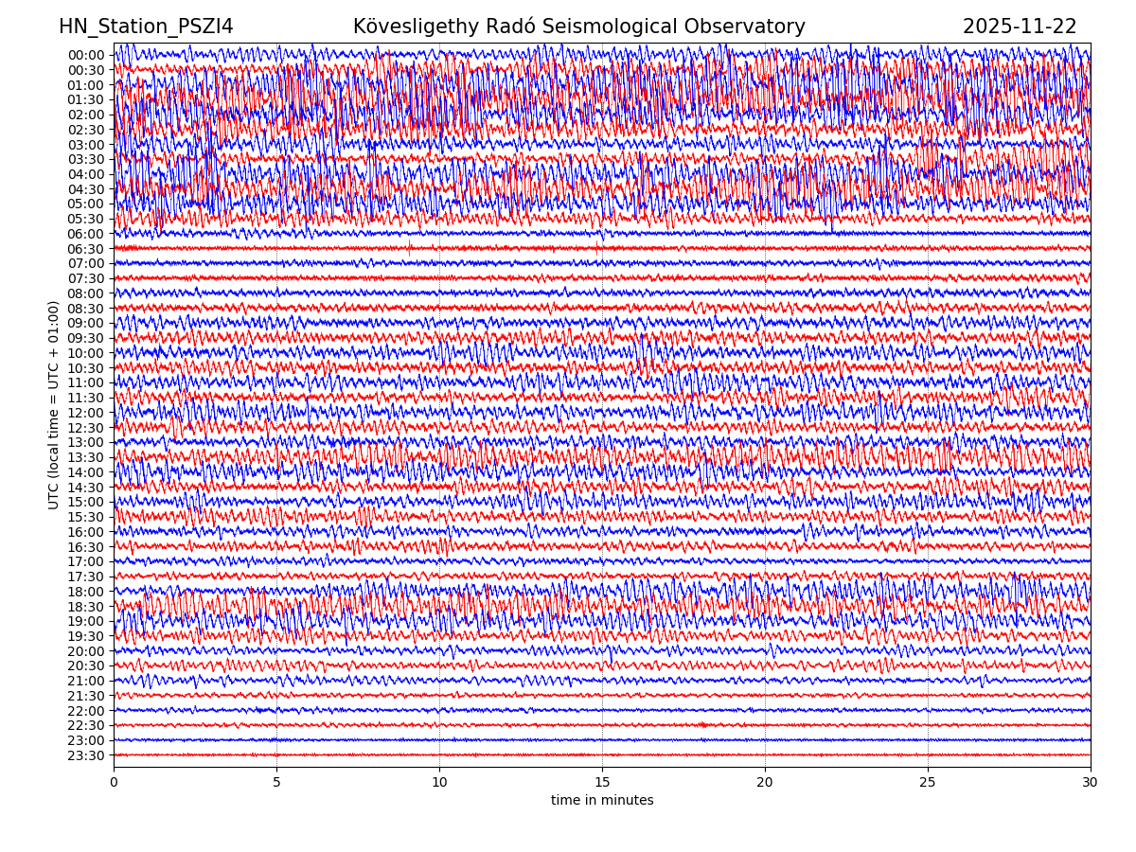Click the x-axis tick label 5
This screenshot has height=852, width=1136.
[x=276, y=782]
